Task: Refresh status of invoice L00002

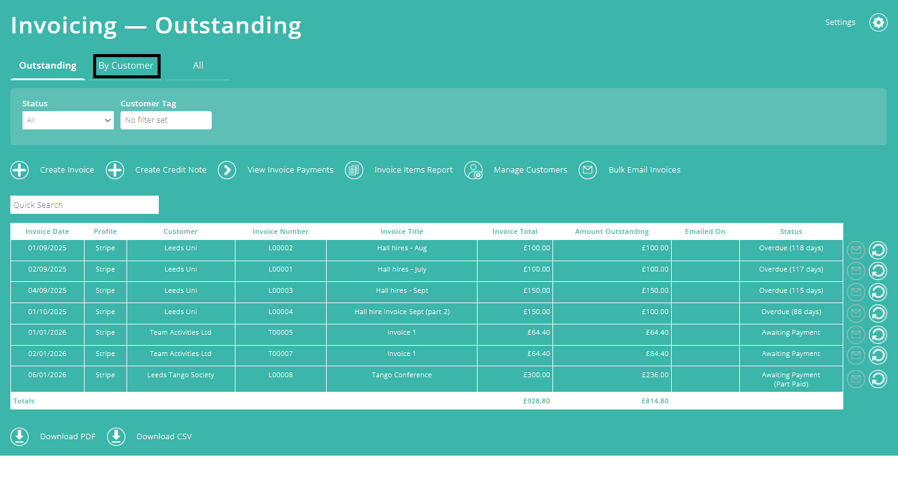Action: pos(877,250)
